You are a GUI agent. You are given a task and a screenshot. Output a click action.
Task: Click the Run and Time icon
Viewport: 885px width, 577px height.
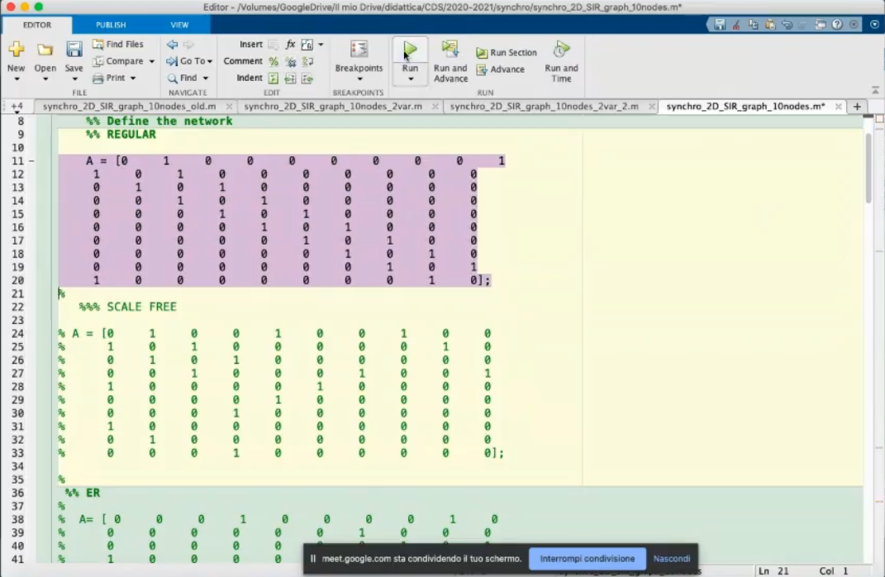561,50
